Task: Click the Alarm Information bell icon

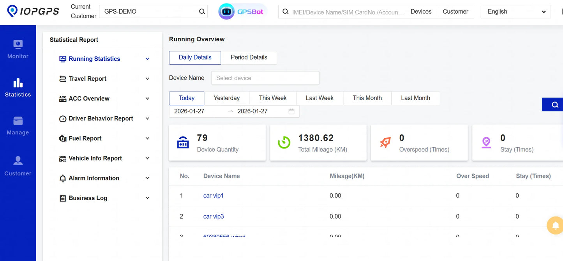Action: (63, 178)
